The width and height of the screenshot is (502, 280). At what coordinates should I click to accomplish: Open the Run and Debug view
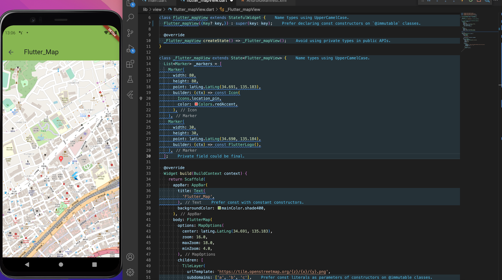130,49
